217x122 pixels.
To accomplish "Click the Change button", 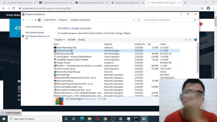I will (x=81, y=40).
